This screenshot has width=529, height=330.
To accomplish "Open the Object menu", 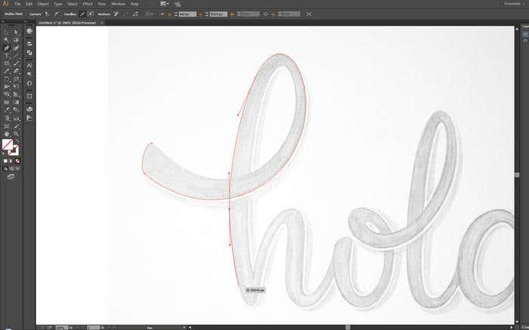I will 43,4.
